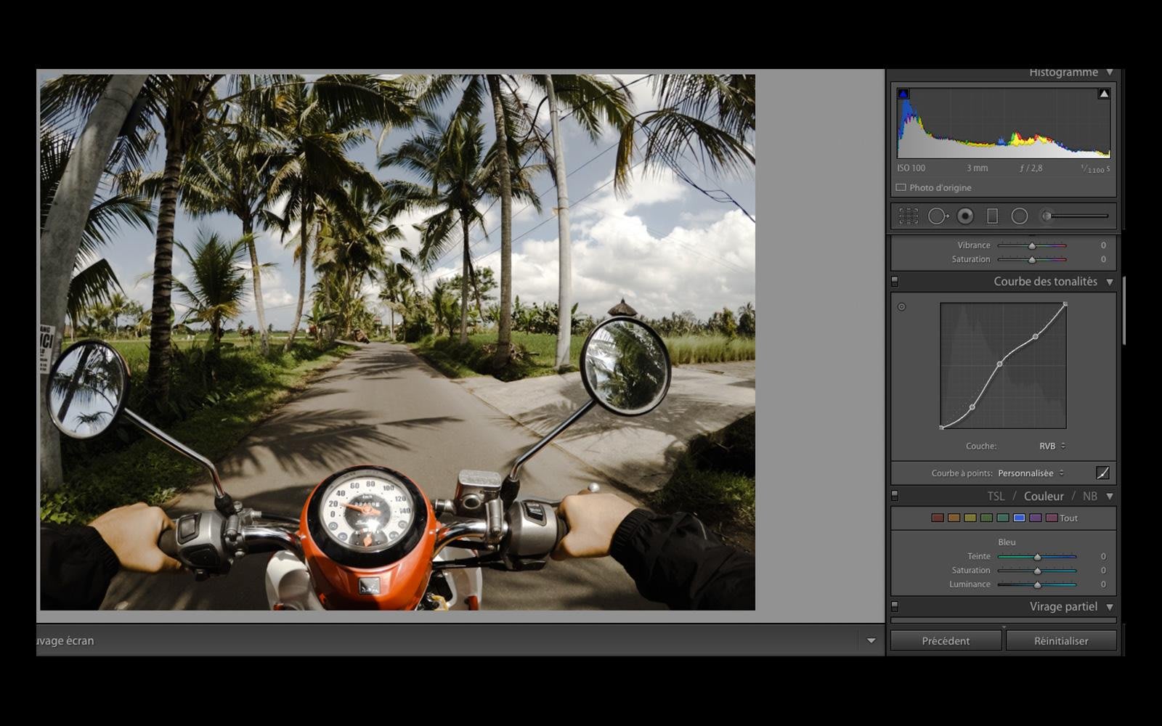The width and height of the screenshot is (1162, 726).
Task: Open the Courbe à points Personnalisée dropdown
Action: tap(1031, 473)
